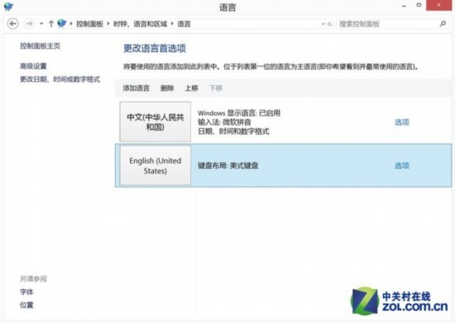This screenshot has width=455, height=323.
Task: Minimize the 语言 window
Action: coord(404,5)
